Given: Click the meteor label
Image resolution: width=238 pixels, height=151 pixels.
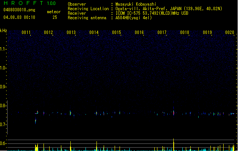Looking at the screenshot, I should 54,12.
